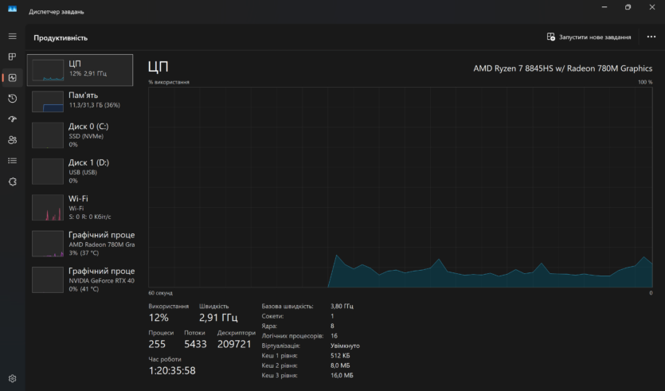This screenshot has width=665, height=391.
Task: Click the 'Продуктивність' page heading
Action: point(61,37)
